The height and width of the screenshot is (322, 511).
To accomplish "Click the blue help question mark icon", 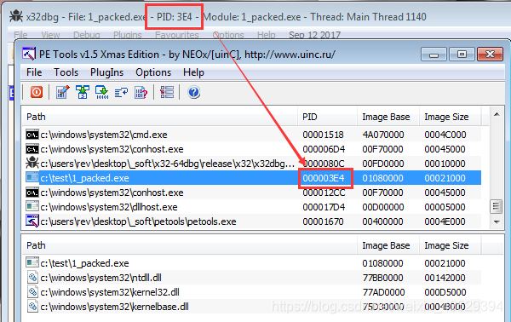I will pyautogui.click(x=193, y=92).
